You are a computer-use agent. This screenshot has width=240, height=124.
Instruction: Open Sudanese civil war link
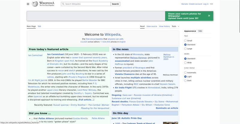121,98
